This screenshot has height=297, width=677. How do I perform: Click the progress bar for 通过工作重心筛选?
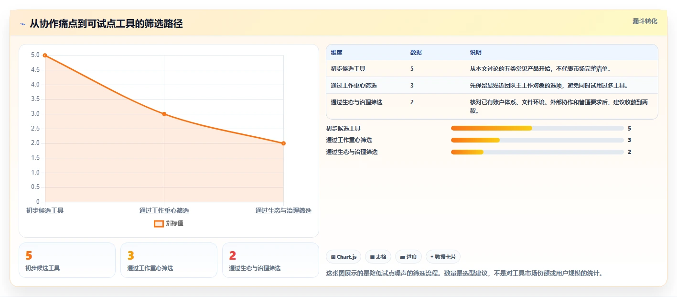(x=537, y=140)
